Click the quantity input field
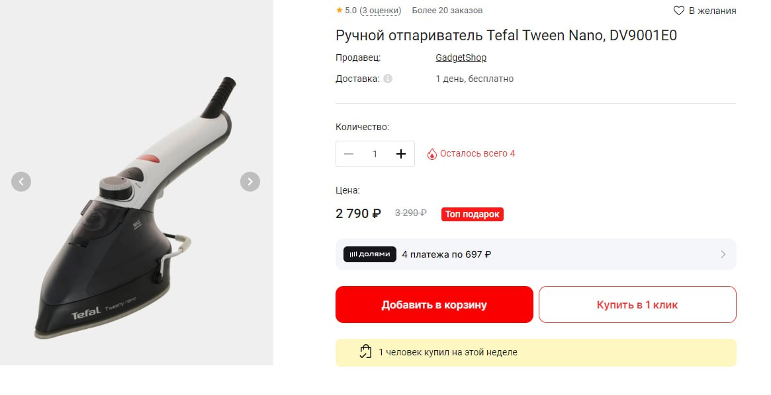The image size is (771, 395). [x=375, y=154]
